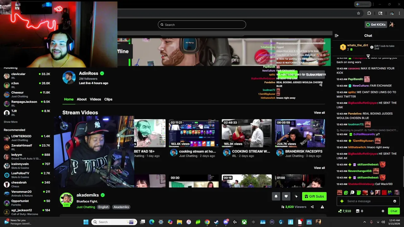
Task: Open LOWTIERGOD in Recommended list
Action: 27,138
